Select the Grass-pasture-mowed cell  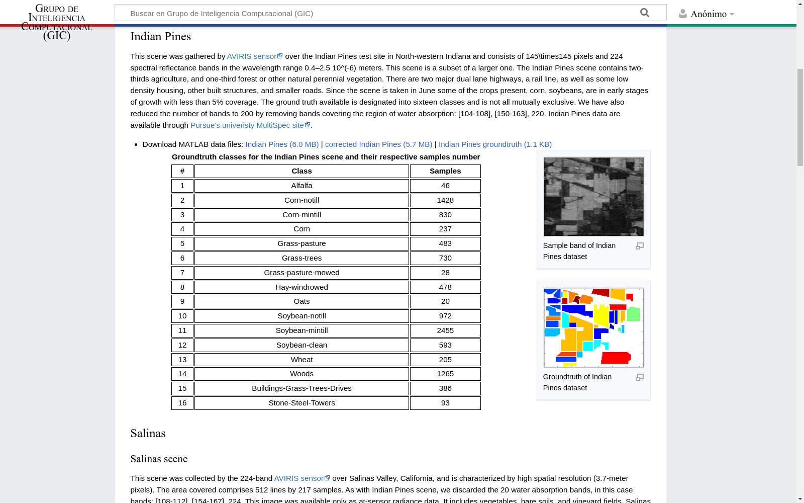coord(301,273)
